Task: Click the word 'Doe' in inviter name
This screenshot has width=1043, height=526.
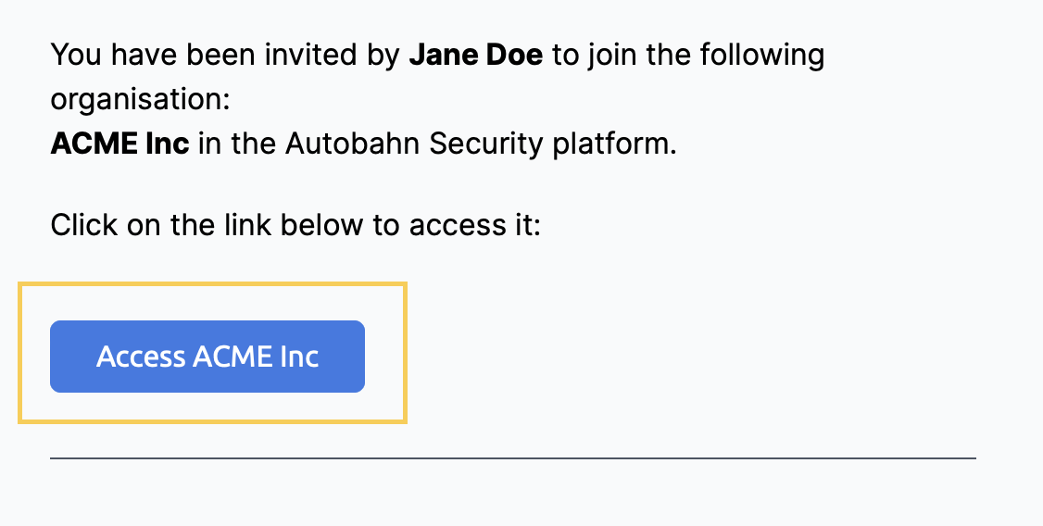Action: [515, 55]
